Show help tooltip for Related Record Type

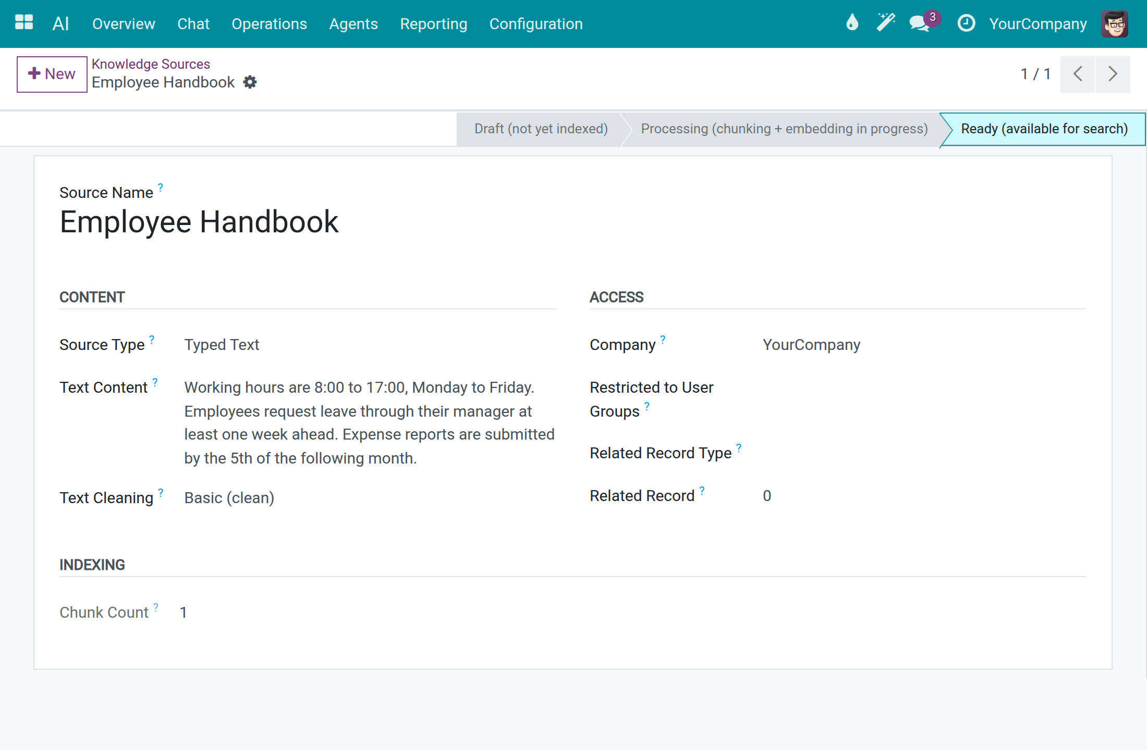pos(739,447)
